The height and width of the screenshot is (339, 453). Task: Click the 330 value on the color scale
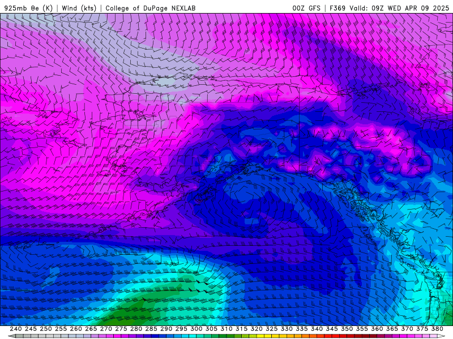point(287,329)
